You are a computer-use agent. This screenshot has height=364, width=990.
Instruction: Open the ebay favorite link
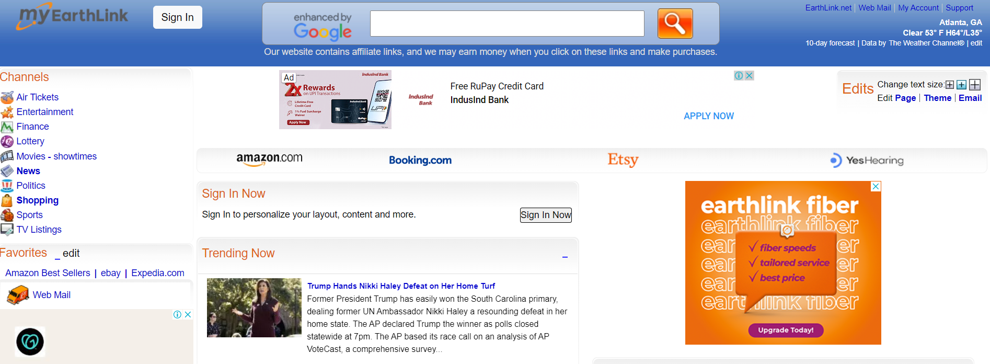click(x=111, y=273)
